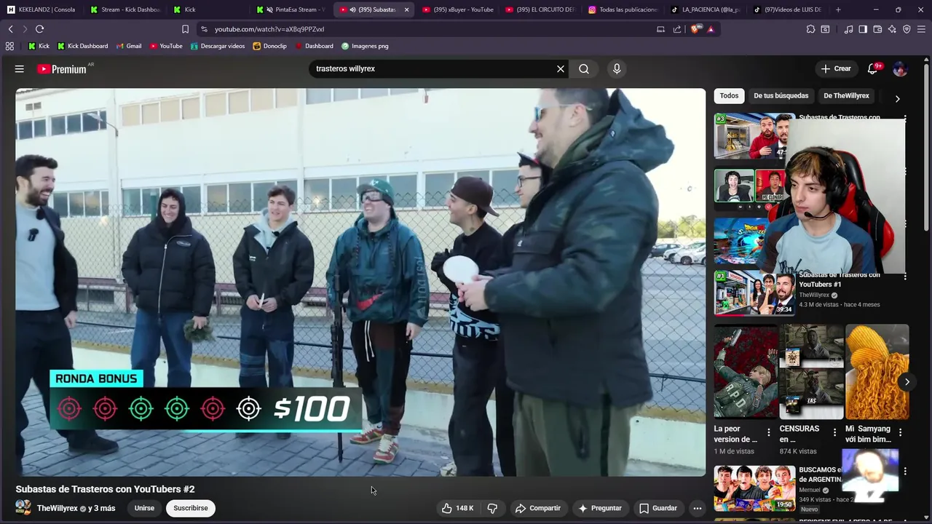Open options for 'La peor version de' short
The width and height of the screenshot is (932, 524).
[x=768, y=432]
